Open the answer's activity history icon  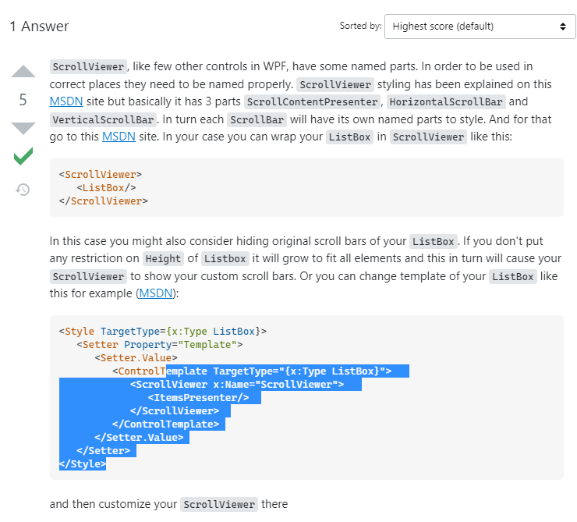point(23,189)
